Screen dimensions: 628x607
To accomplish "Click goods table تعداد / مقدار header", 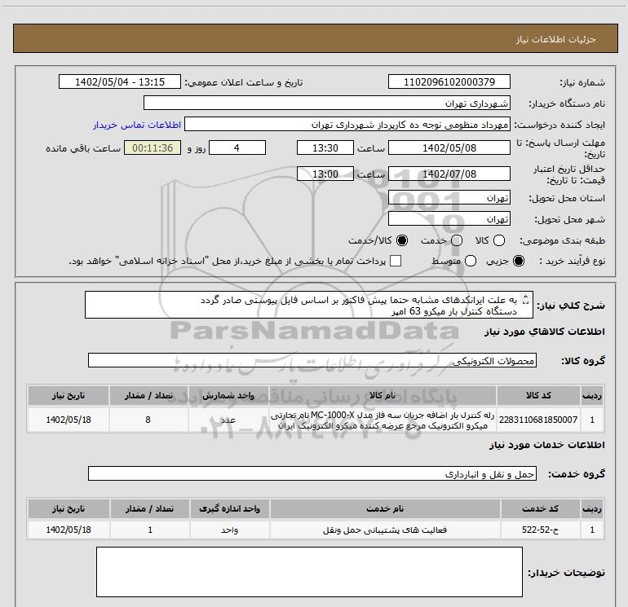I will tap(148, 395).
